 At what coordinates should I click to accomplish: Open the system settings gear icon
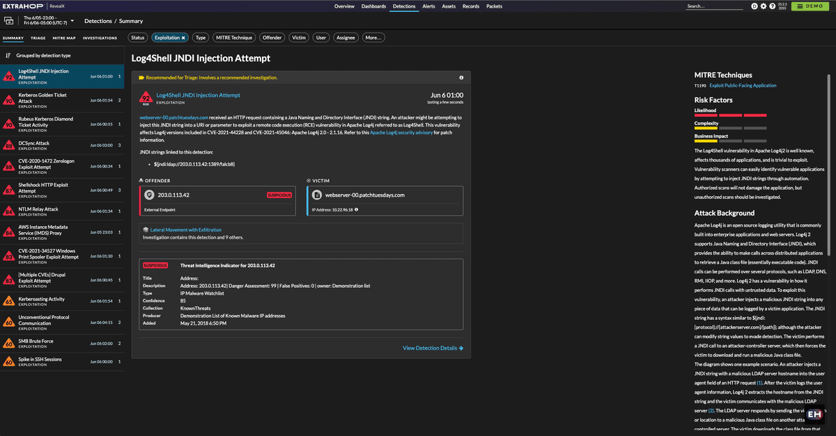pyautogui.click(x=763, y=6)
